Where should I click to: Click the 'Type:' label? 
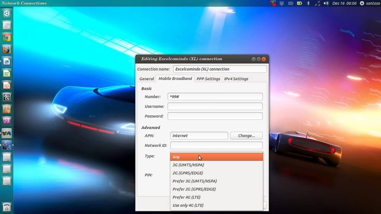(150, 156)
